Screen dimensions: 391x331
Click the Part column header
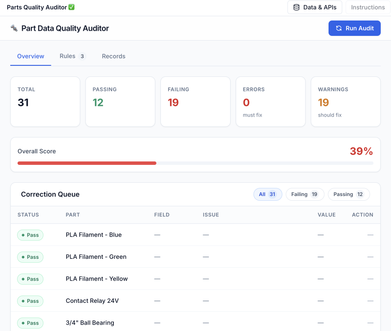click(73, 215)
